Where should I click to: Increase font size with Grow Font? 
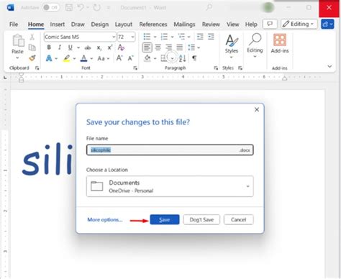click(119, 58)
